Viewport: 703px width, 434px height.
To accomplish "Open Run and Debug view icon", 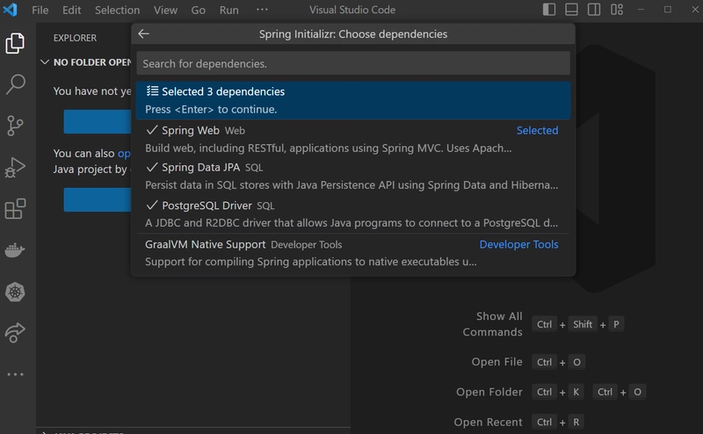I will (15, 167).
